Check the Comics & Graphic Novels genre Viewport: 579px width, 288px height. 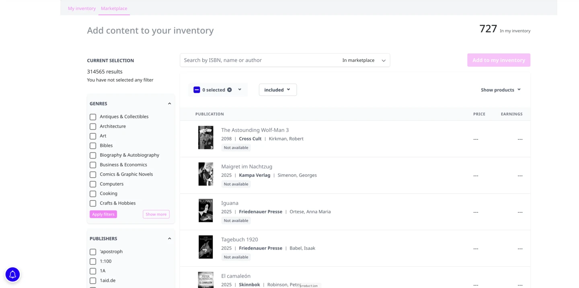pyautogui.click(x=93, y=174)
